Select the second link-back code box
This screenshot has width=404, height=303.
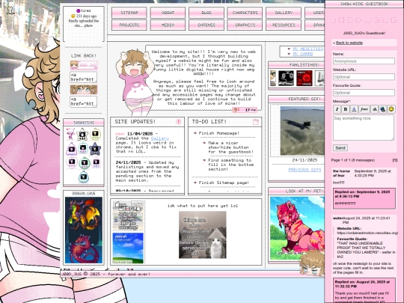[84, 102]
